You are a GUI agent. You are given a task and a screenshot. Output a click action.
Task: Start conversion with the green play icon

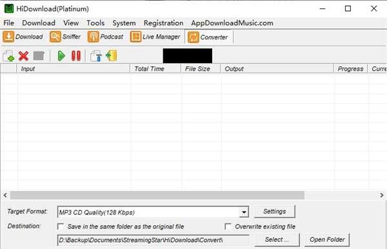click(61, 56)
